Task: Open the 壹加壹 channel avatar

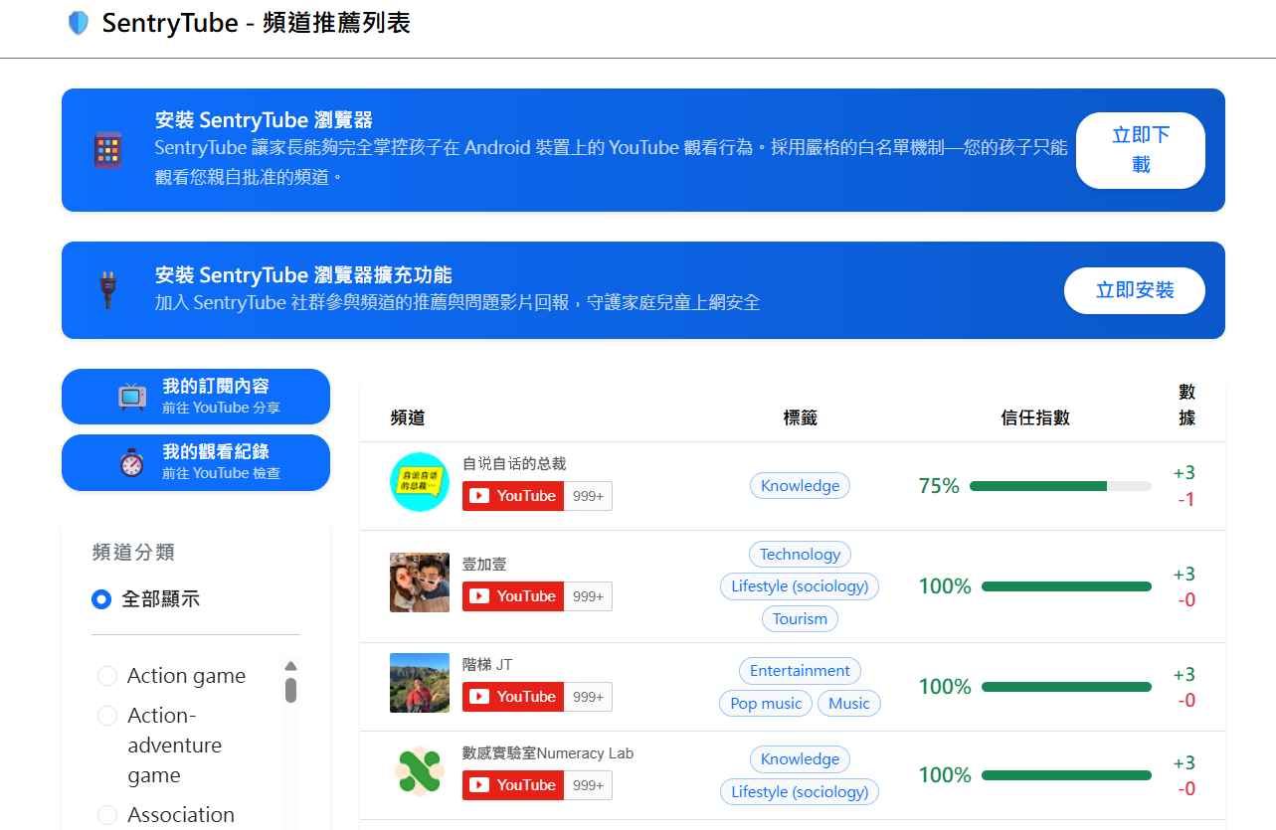Action: (420, 582)
